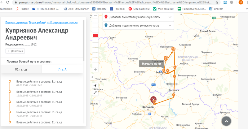
Task: Click the scroll-to-top round arrow button
Action: pos(227,121)
